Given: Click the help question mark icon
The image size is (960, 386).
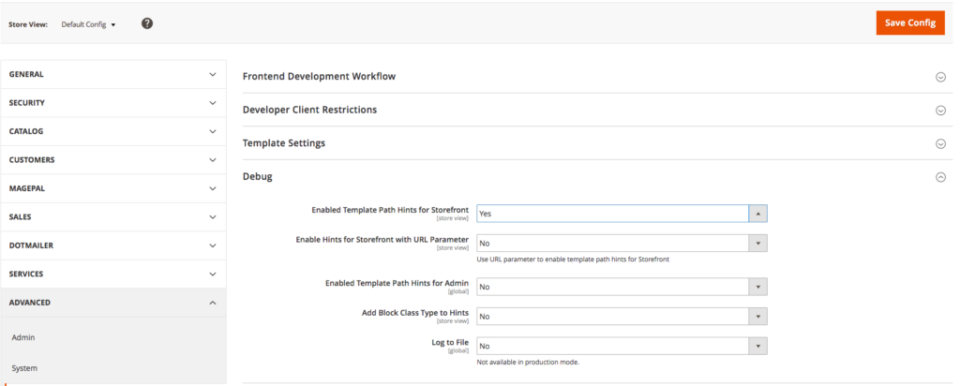Looking at the screenshot, I should tap(147, 23).
